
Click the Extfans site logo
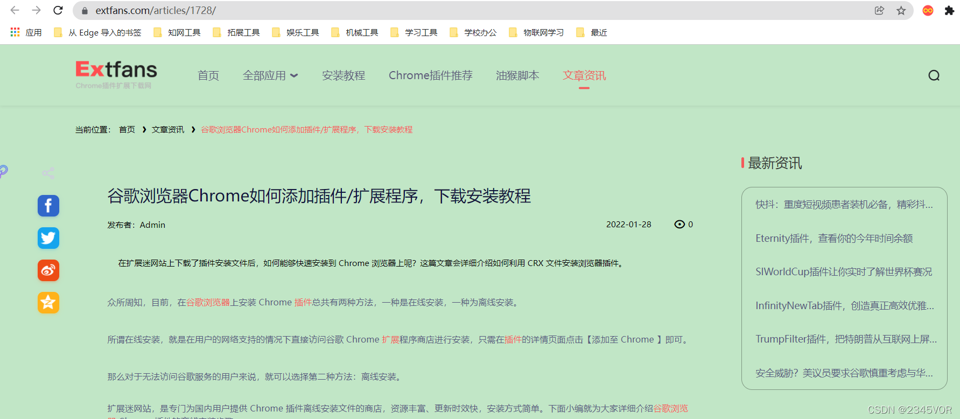click(116, 74)
